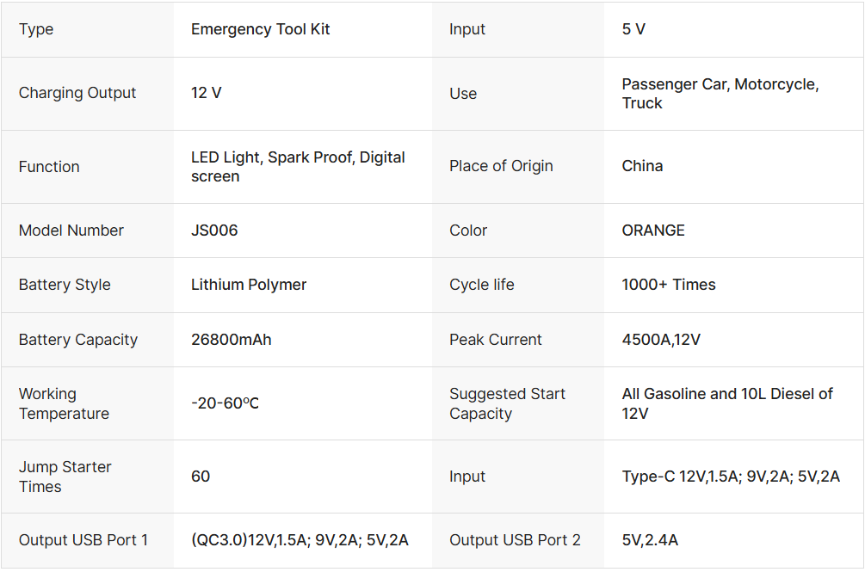The image size is (865, 572).
Task: Click the China value cell
Action: click(x=642, y=166)
